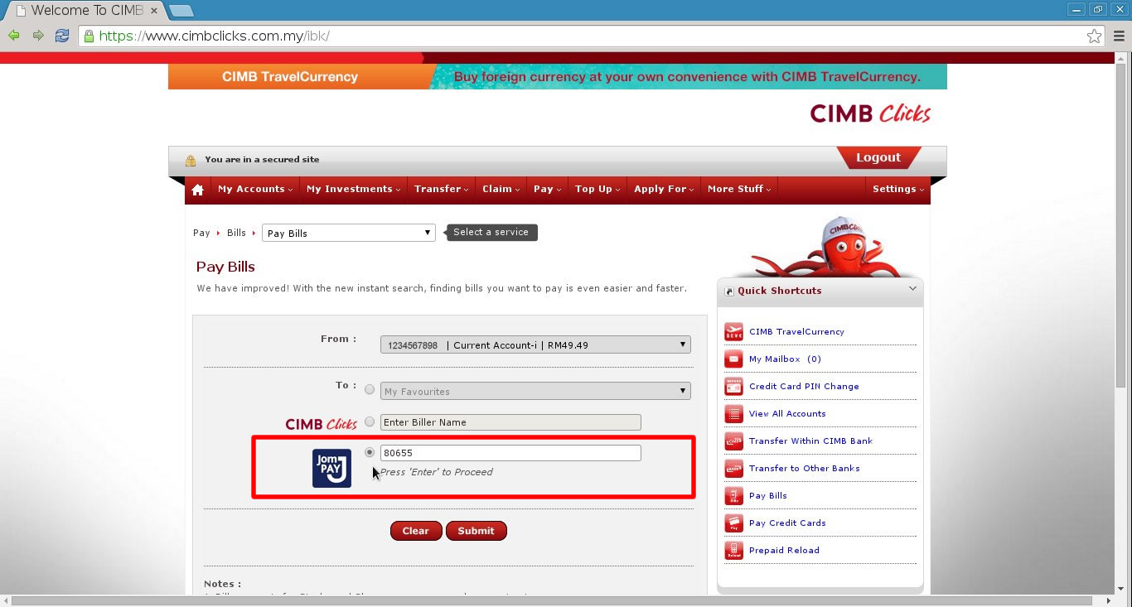Screen dimensions: 1132x607
Task: Open the My Mailbox (0) link
Action: pyautogui.click(x=785, y=359)
